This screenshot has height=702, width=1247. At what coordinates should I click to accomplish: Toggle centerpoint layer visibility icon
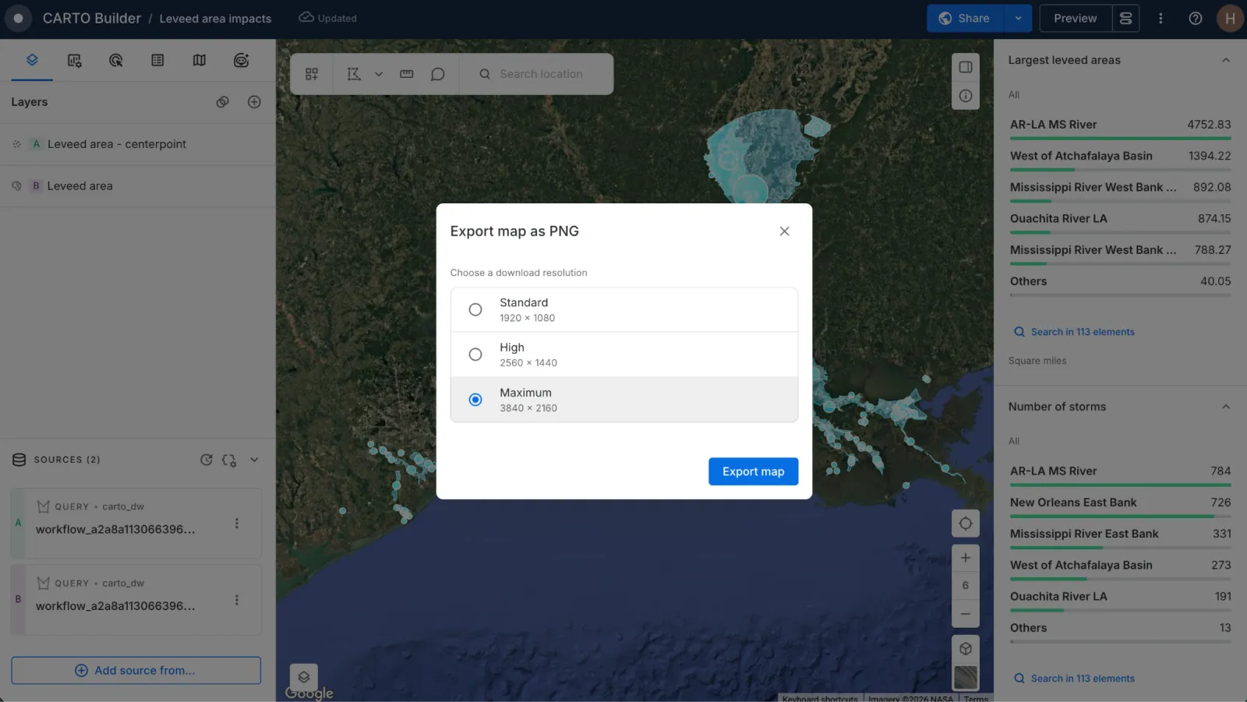pyautogui.click(x=16, y=144)
